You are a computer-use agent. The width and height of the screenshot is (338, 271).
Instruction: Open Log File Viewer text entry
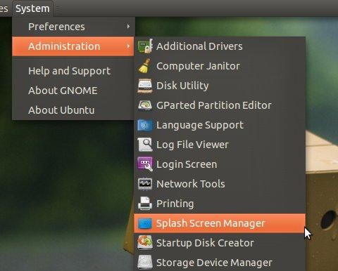[x=192, y=145]
